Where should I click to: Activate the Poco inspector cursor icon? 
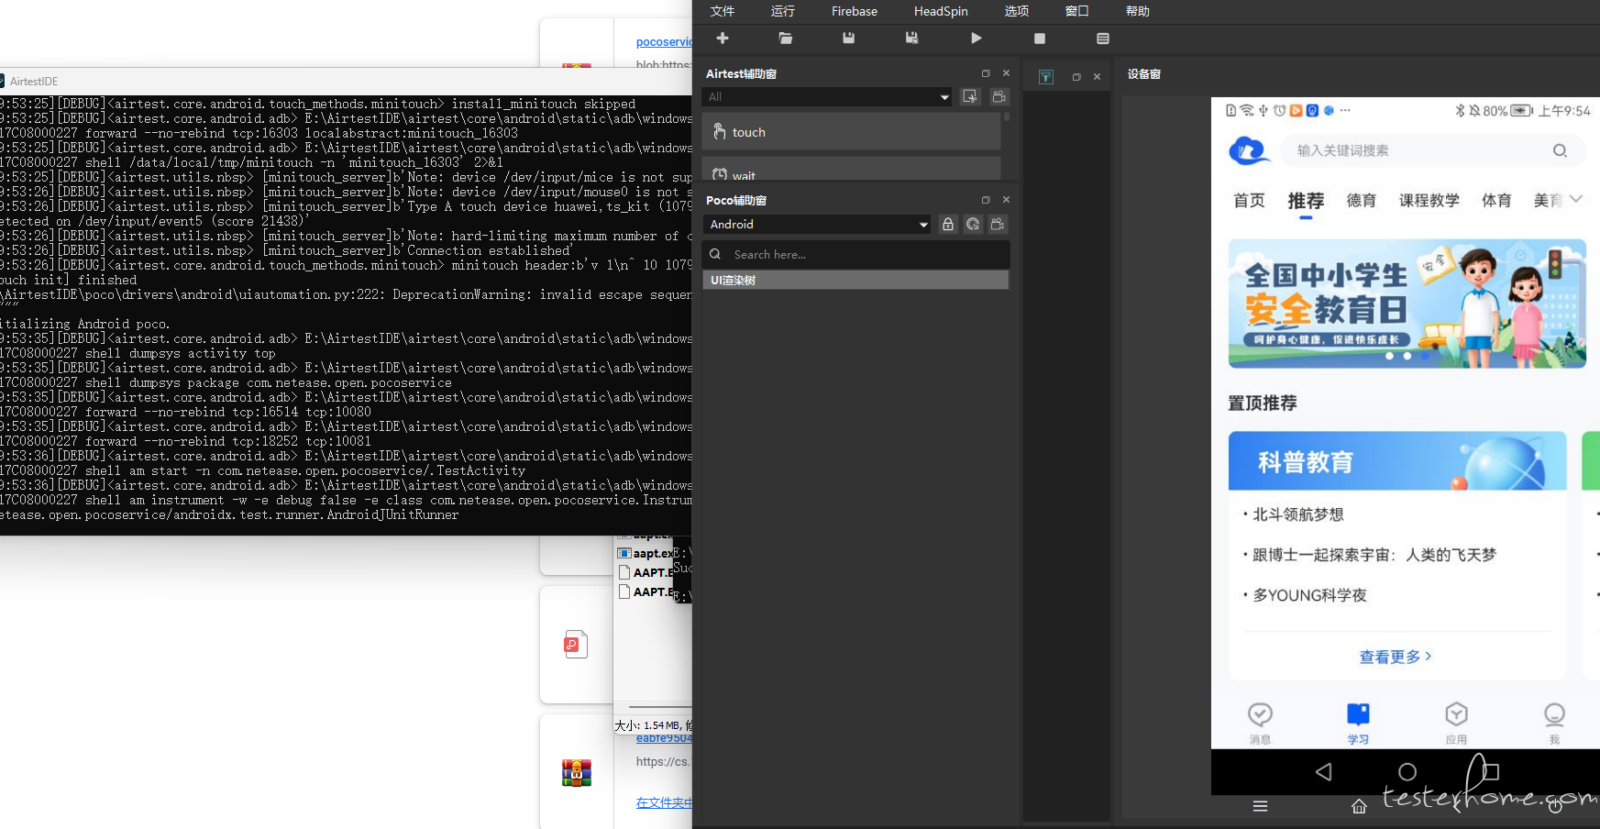tap(973, 224)
